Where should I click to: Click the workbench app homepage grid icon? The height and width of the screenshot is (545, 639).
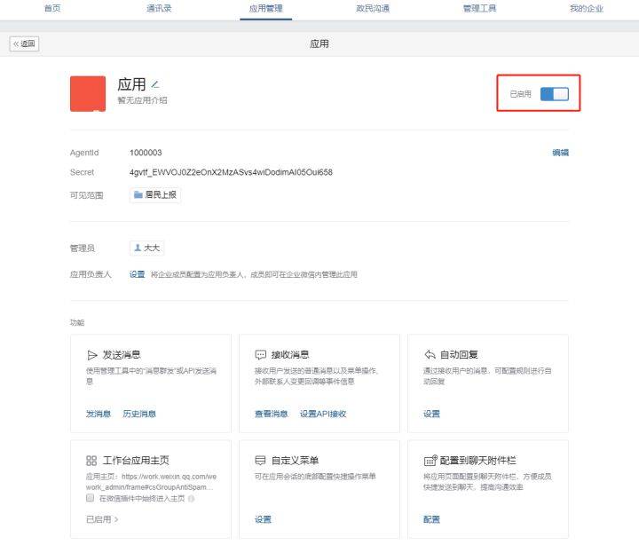(x=91, y=461)
